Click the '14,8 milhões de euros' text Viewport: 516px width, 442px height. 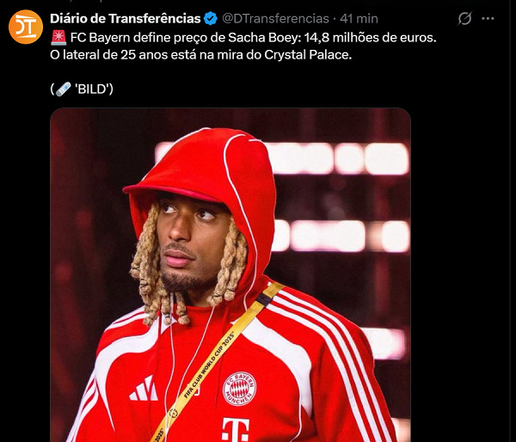[x=370, y=38]
